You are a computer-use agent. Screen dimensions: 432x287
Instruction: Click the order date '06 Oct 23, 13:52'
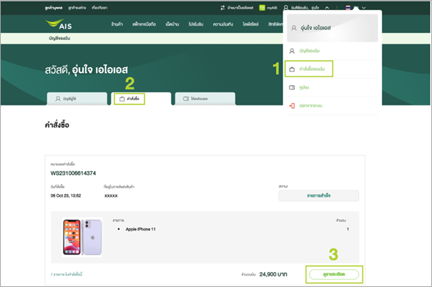[66, 195]
